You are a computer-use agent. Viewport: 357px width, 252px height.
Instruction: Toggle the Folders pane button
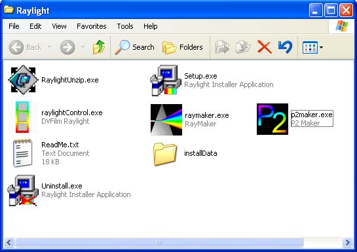coord(183,47)
